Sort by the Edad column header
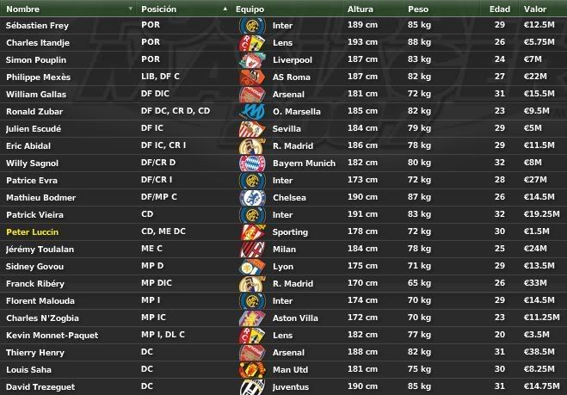The height and width of the screenshot is (395, 567). (x=500, y=9)
